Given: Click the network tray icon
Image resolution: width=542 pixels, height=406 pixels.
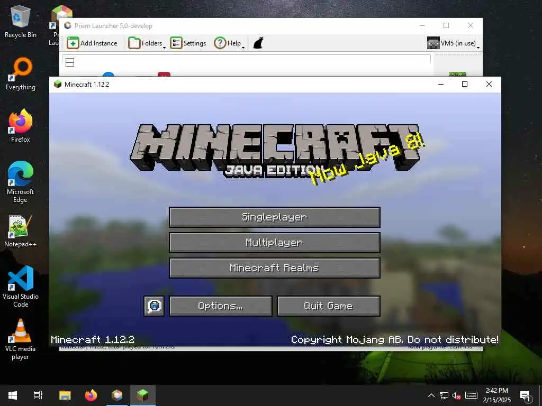Looking at the screenshot, I should (x=444, y=395).
